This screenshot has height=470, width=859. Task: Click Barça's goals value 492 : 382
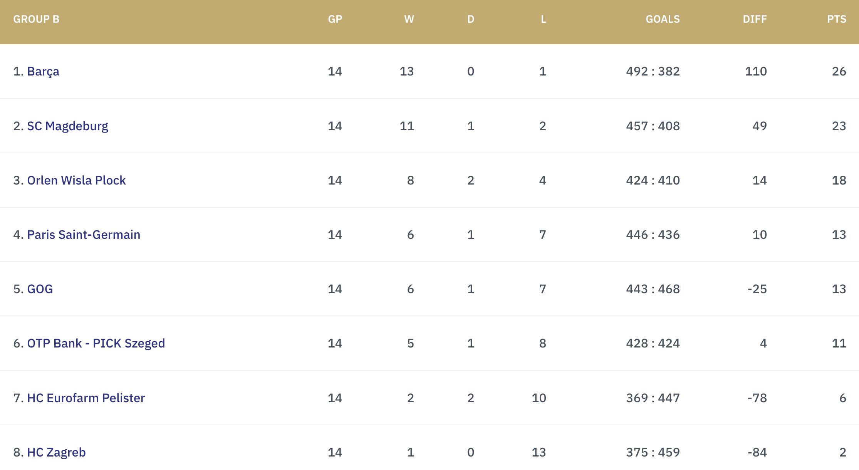pos(653,71)
